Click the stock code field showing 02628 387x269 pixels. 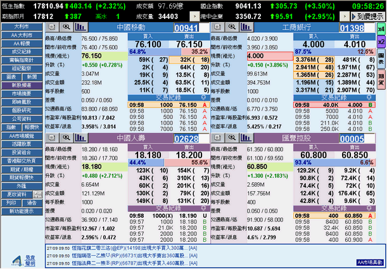(191, 139)
